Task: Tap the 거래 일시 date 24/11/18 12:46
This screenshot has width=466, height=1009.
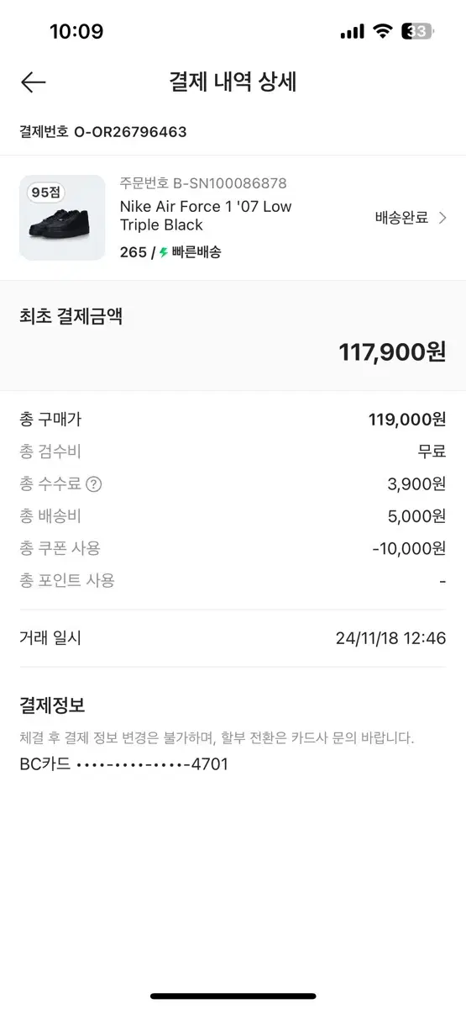Action: [390, 638]
